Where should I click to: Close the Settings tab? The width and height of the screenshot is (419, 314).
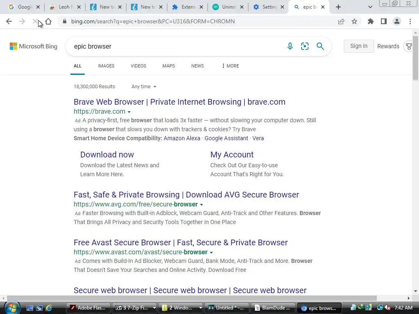point(282,7)
